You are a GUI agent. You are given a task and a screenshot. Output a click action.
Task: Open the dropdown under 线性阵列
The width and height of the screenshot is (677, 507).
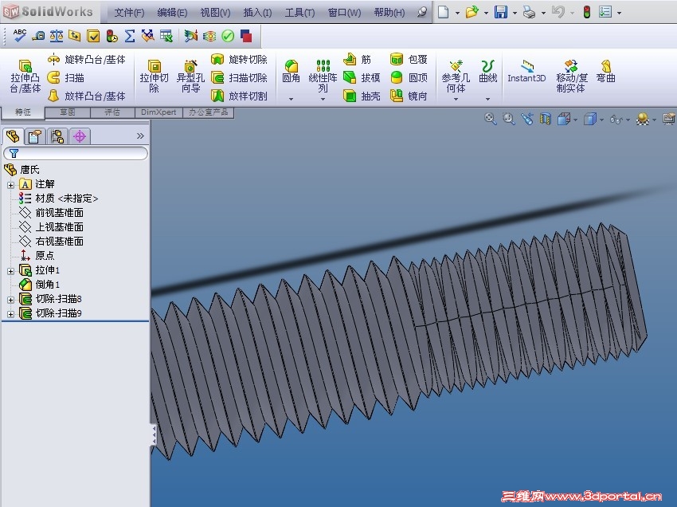pos(323,99)
